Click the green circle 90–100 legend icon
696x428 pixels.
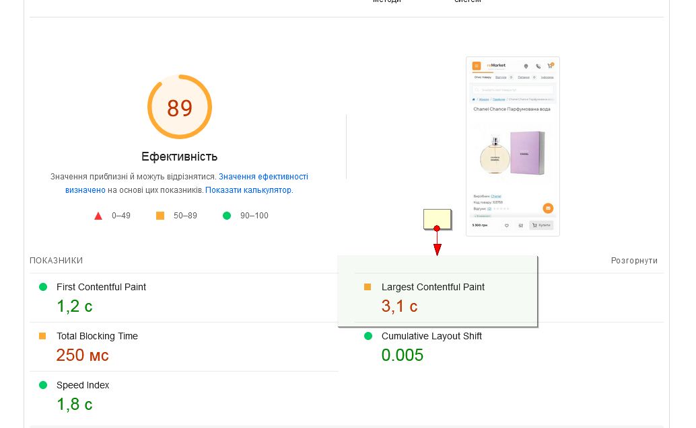pyautogui.click(x=227, y=216)
